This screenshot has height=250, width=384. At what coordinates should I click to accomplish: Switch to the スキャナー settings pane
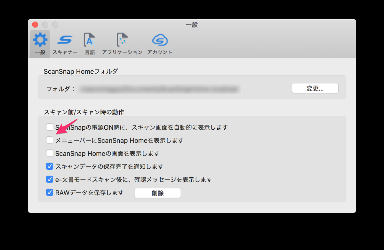[65, 43]
